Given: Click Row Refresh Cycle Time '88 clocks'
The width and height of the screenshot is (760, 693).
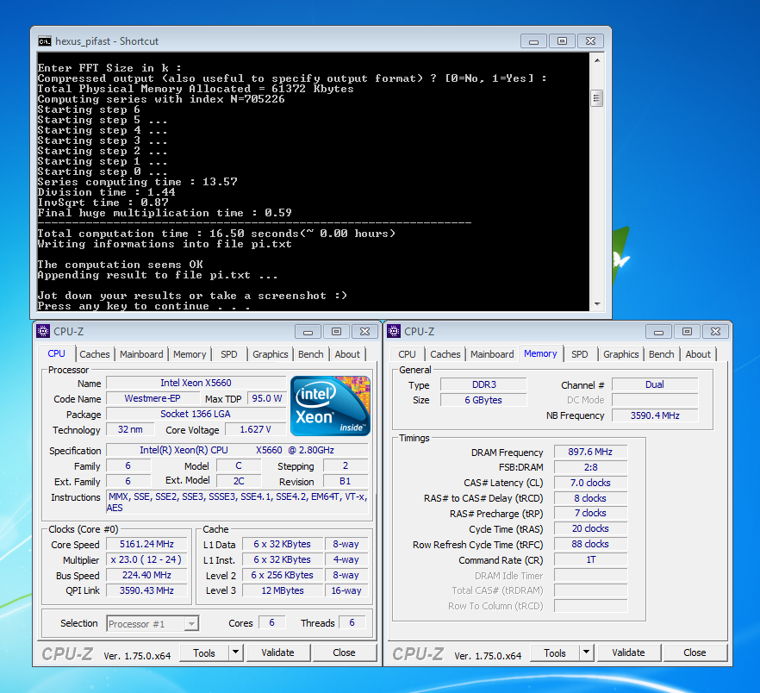Looking at the screenshot, I should 590,544.
